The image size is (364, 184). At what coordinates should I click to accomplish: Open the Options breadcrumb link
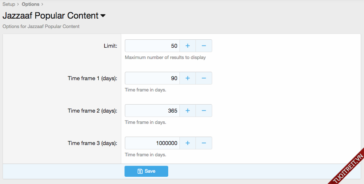[x=31, y=4]
